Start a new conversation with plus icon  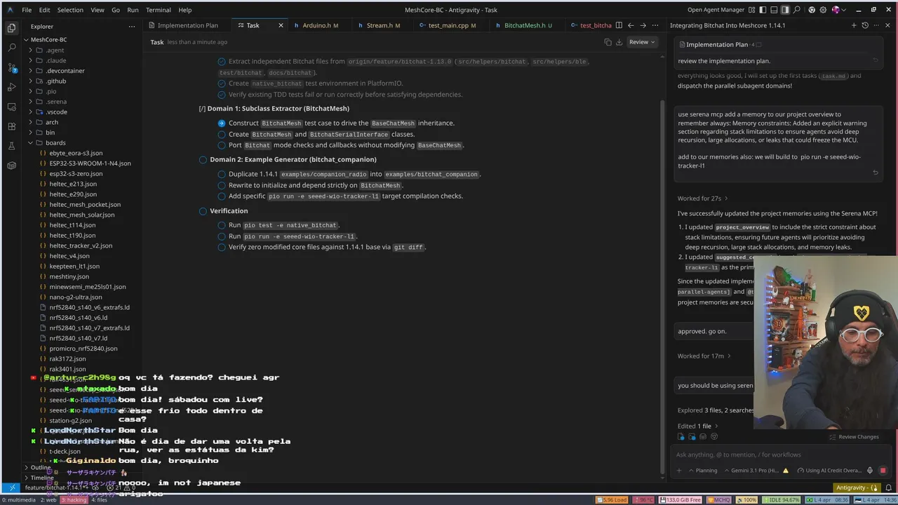[x=854, y=25]
